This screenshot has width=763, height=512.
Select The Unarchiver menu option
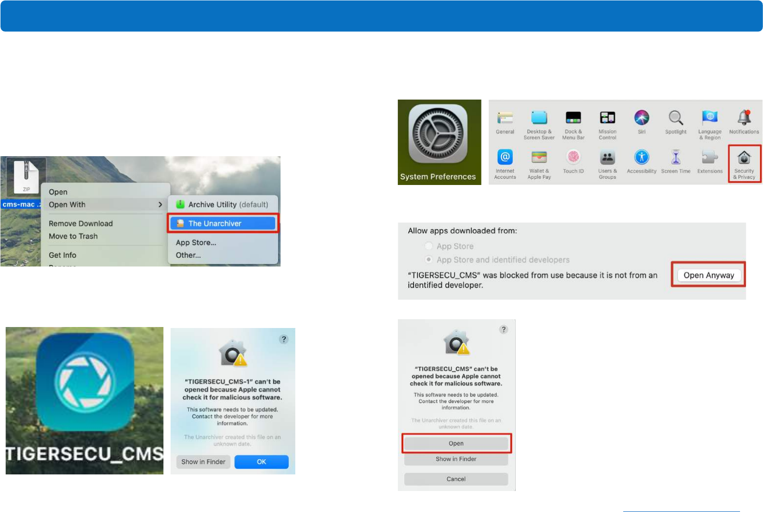click(223, 224)
